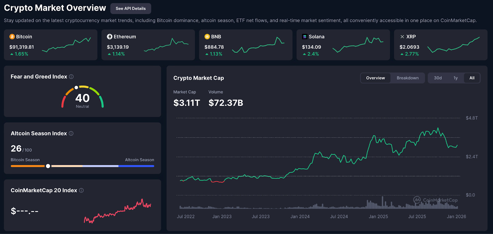Switch chart range to 30d
The image size is (493, 234).
tap(438, 78)
